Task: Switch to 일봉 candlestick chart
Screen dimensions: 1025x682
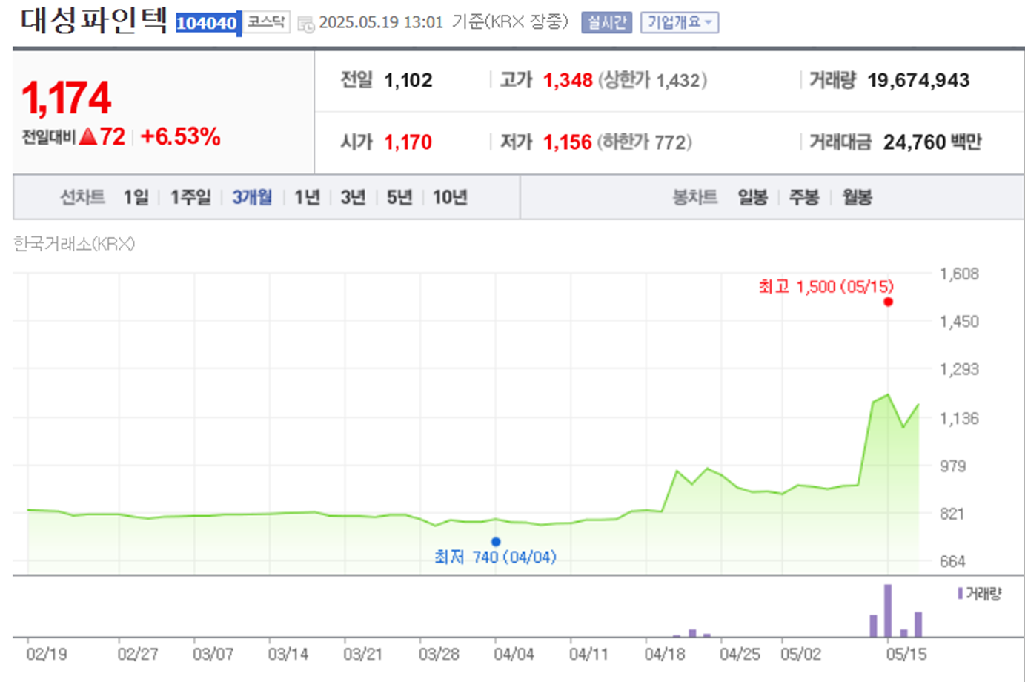Action: tap(752, 197)
